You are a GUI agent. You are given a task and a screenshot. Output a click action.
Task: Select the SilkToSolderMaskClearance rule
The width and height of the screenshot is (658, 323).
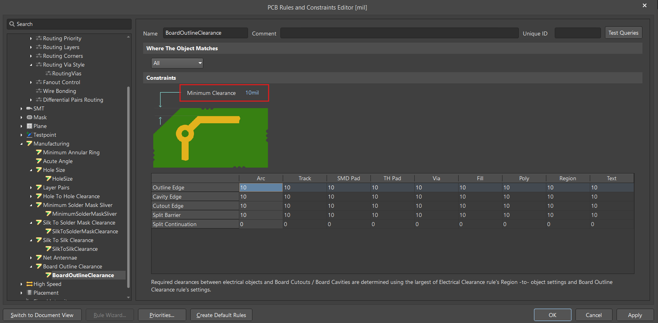85,231
